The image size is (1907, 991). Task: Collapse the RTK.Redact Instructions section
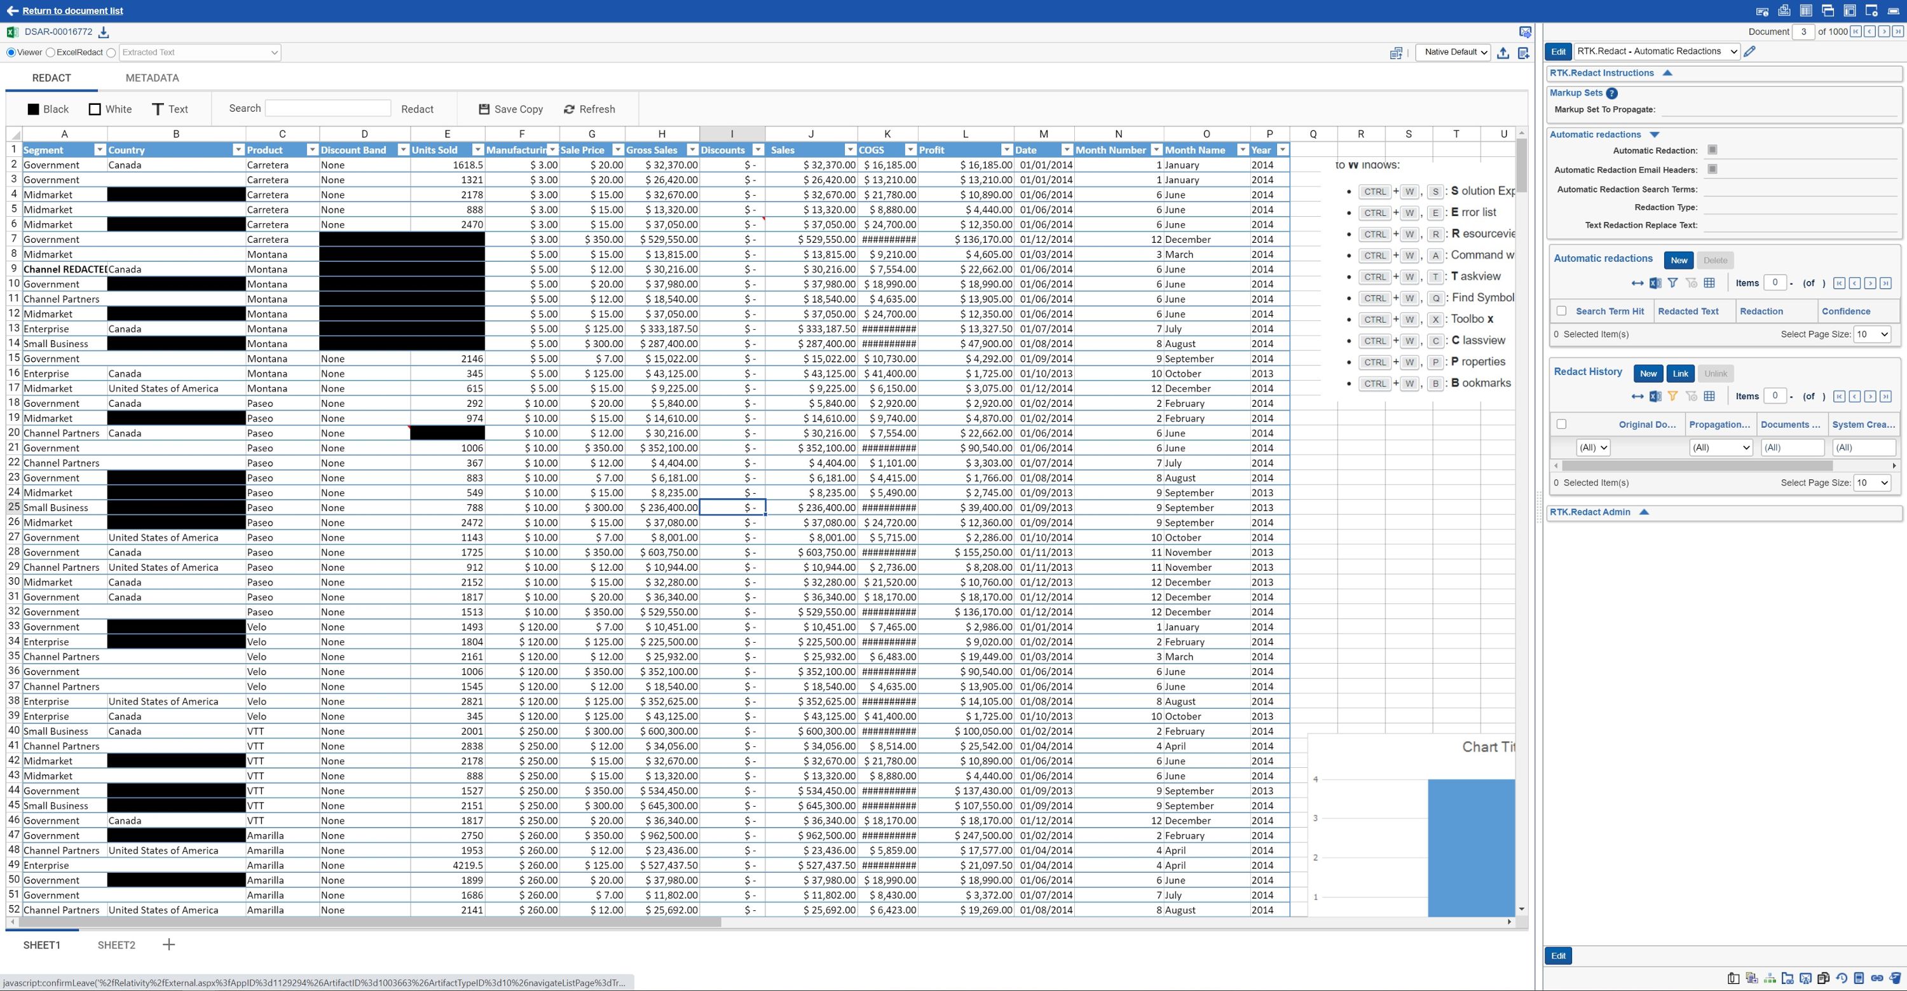pyautogui.click(x=1669, y=72)
